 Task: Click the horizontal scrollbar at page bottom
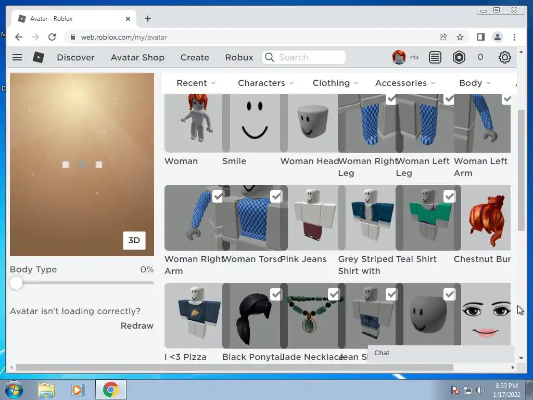coord(235,367)
